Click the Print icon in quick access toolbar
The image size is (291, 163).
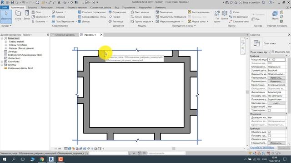pyautogui.click(x=37, y=2)
